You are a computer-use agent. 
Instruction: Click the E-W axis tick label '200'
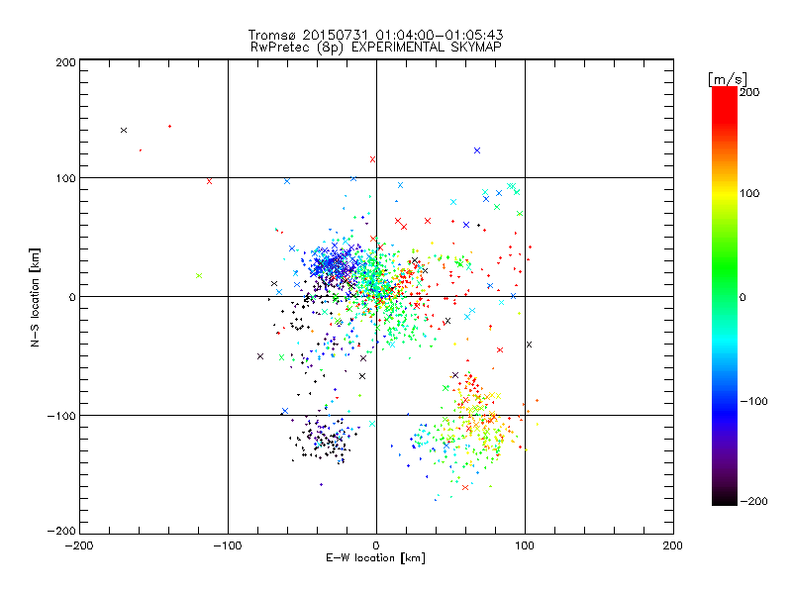pyautogui.click(x=673, y=545)
